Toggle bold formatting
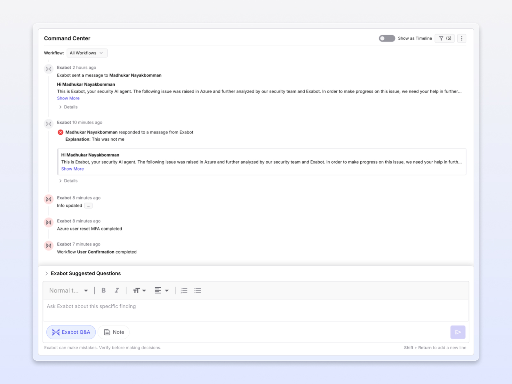512x384 pixels. tap(103, 291)
